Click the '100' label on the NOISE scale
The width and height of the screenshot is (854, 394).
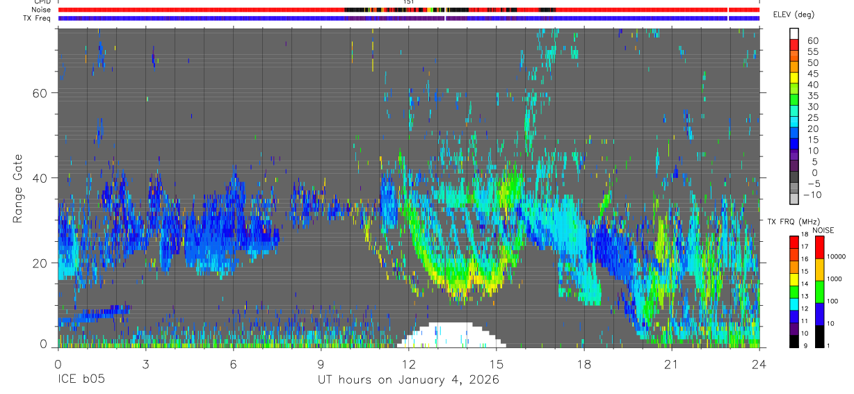[x=832, y=301]
